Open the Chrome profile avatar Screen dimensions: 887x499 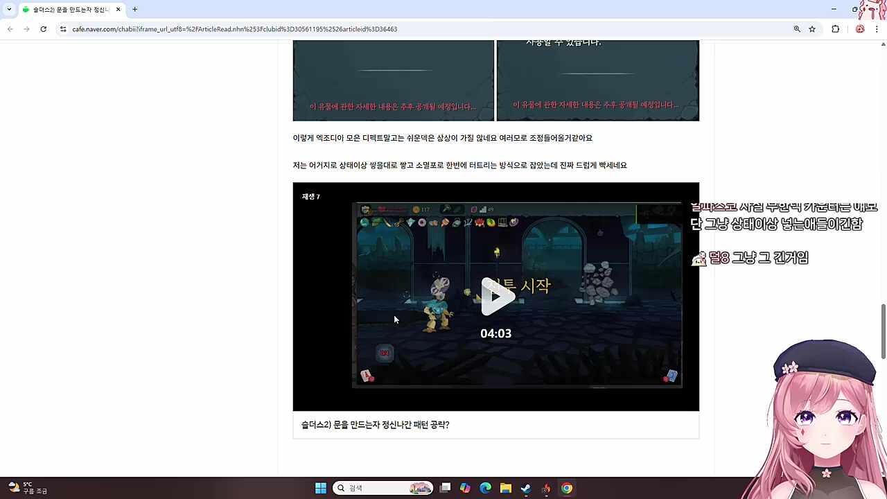click(x=860, y=29)
